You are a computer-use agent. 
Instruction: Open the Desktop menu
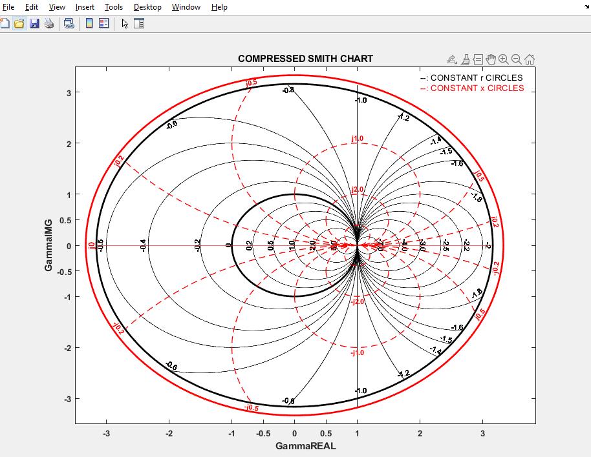point(147,7)
